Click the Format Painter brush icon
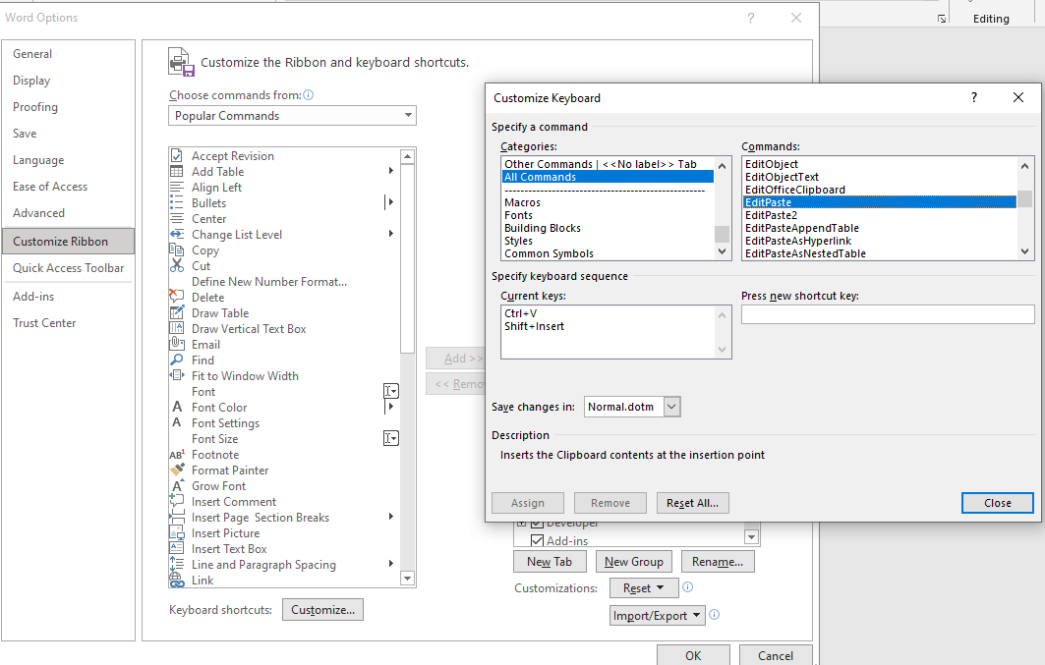This screenshot has height=665, width=1045. pyautogui.click(x=177, y=470)
